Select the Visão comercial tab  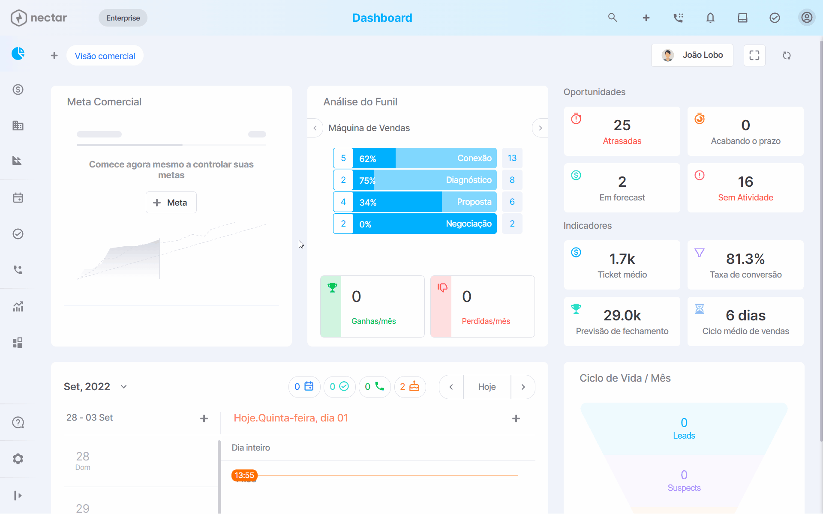105,56
